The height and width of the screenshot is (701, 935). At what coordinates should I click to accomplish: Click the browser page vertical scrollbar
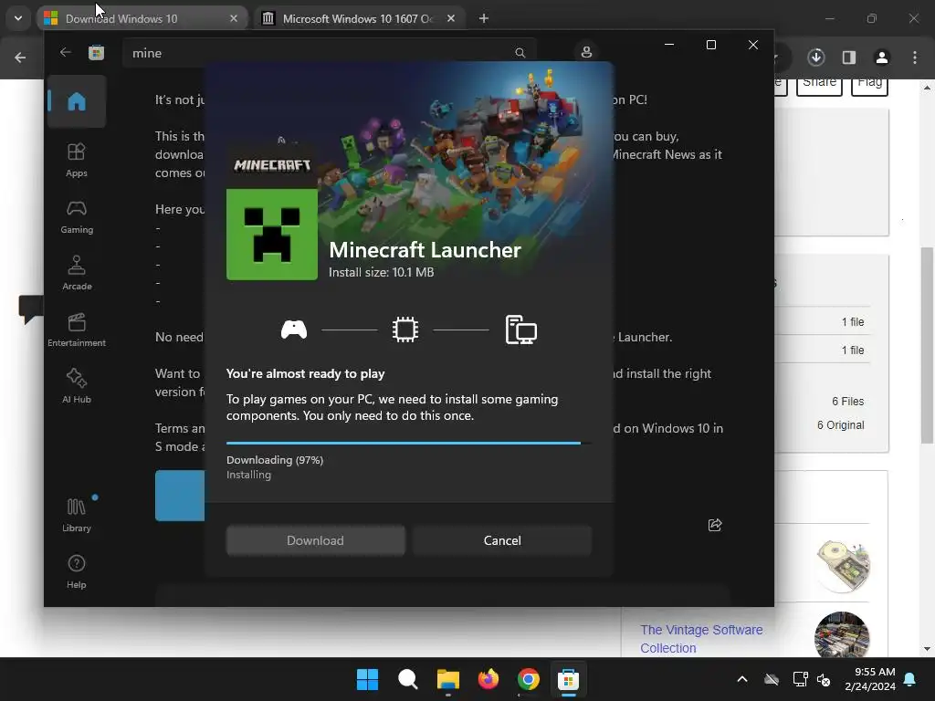927,346
